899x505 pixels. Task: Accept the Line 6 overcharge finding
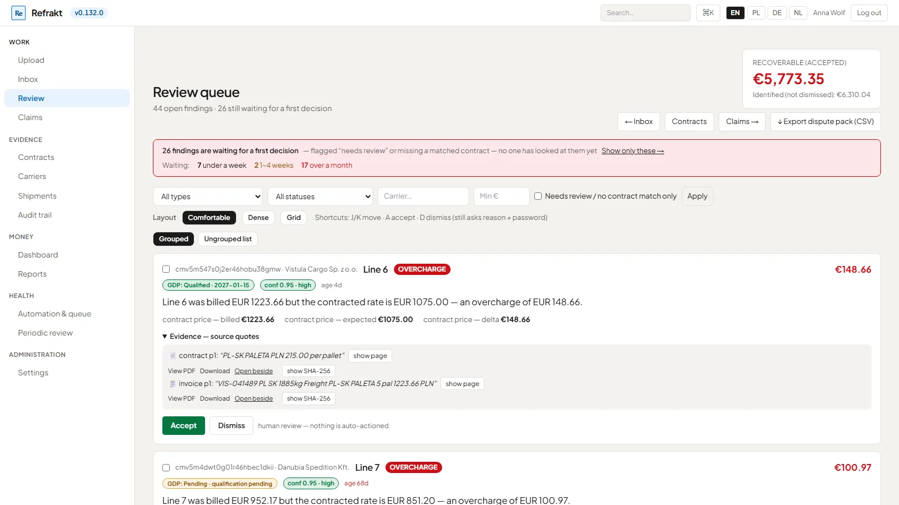coord(184,426)
